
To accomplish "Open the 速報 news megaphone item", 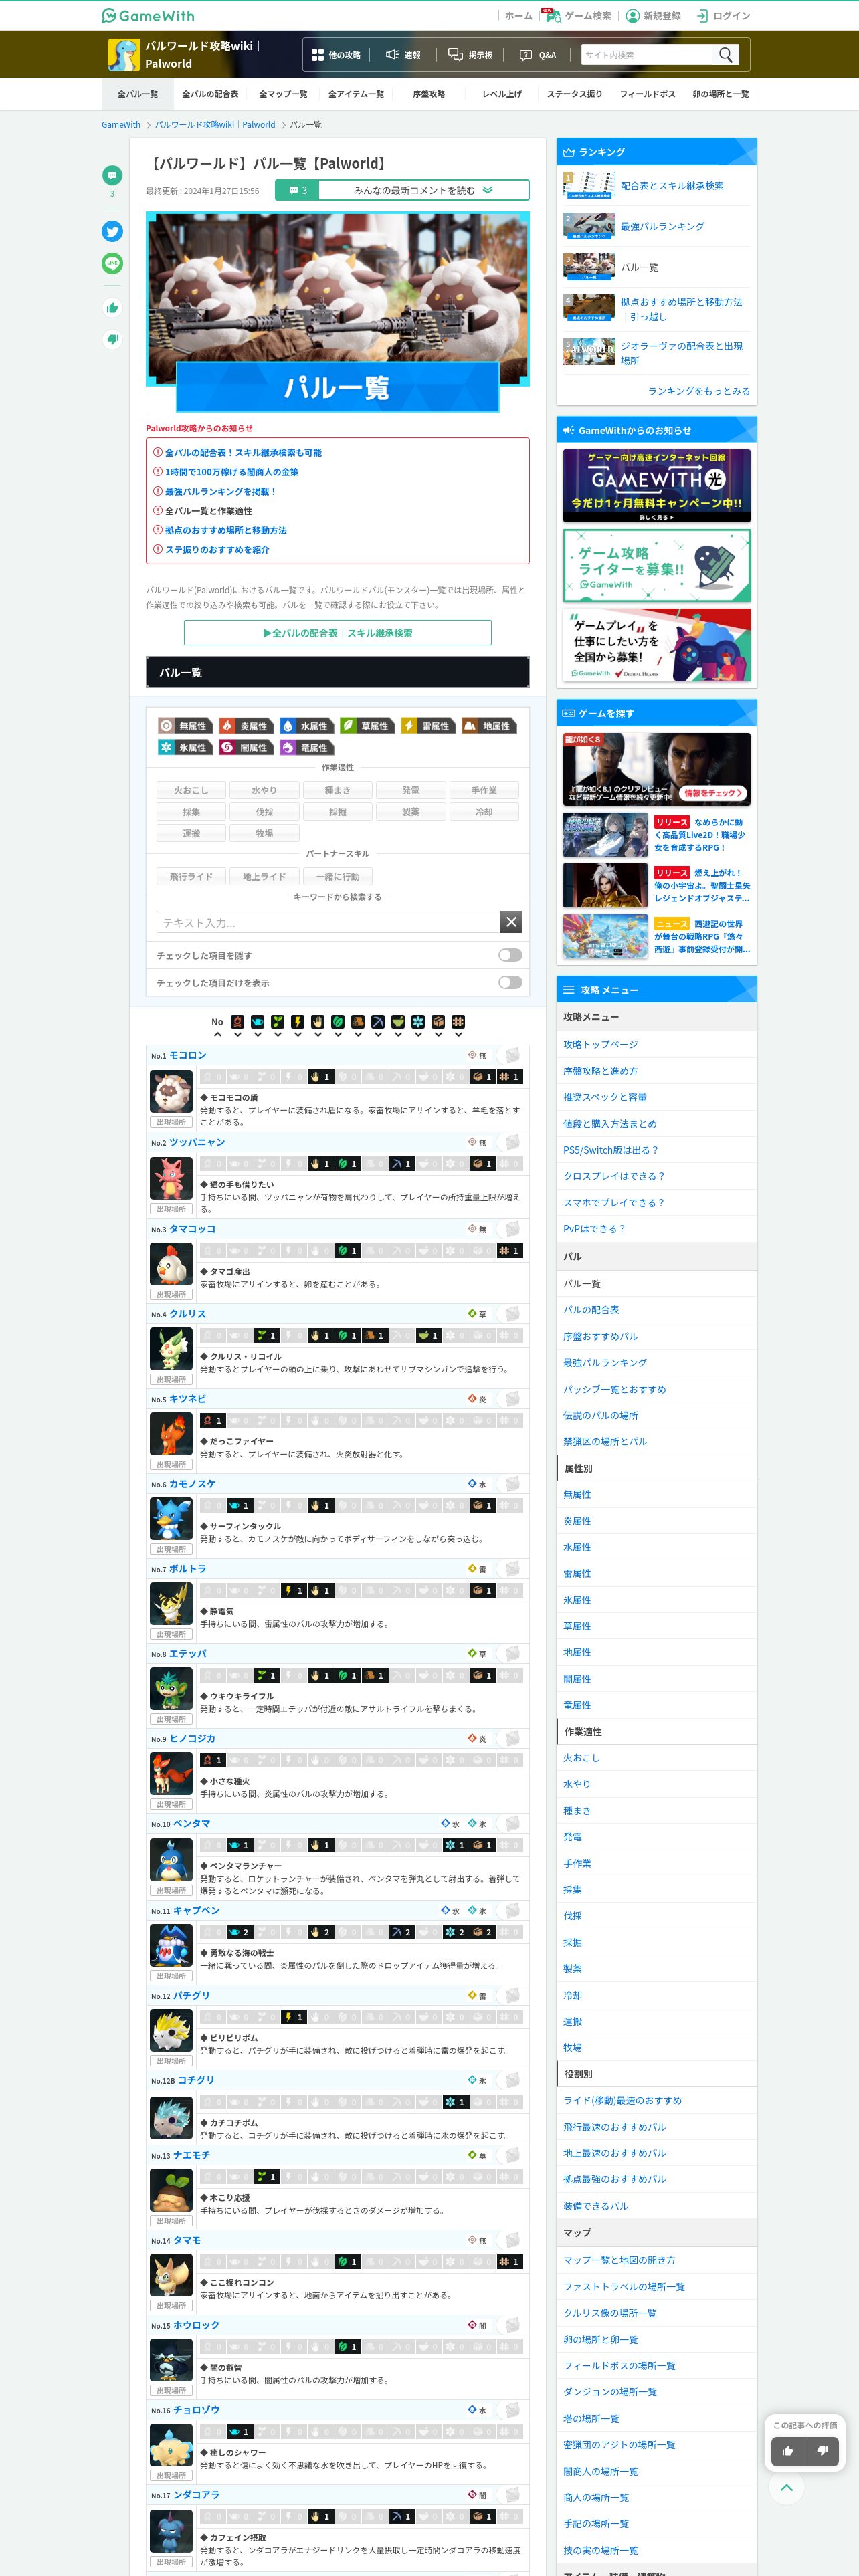I will coord(404,55).
